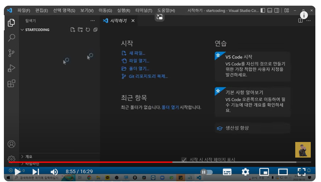Open video info card icon
This screenshot has height=182, width=321.
click(304, 15)
